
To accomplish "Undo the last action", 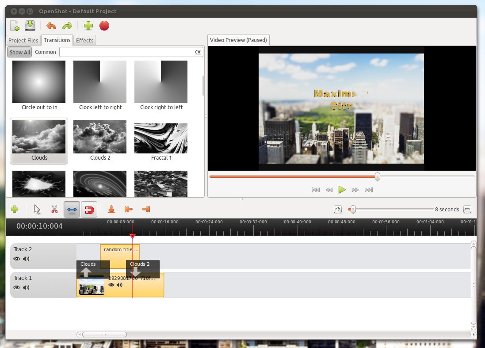I will 51,26.
